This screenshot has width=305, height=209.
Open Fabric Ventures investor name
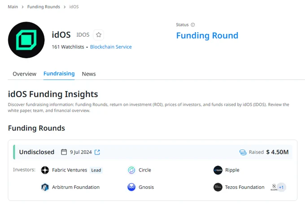pyautogui.click(x=70, y=170)
